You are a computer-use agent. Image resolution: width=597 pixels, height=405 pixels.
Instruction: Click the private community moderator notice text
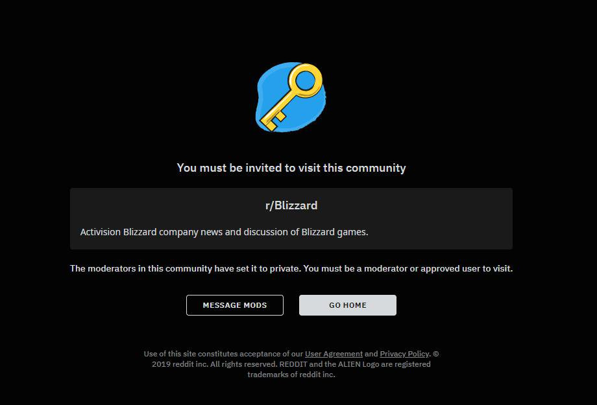(x=291, y=268)
